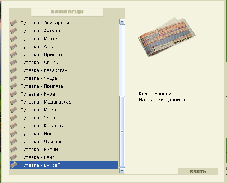
Task: Click the ticket icon beside Путевка - Ганг
Action: tap(14, 157)
